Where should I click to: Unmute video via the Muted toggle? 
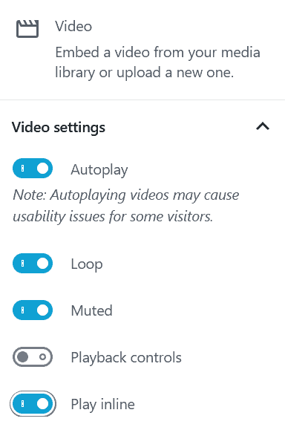[33, 310]
